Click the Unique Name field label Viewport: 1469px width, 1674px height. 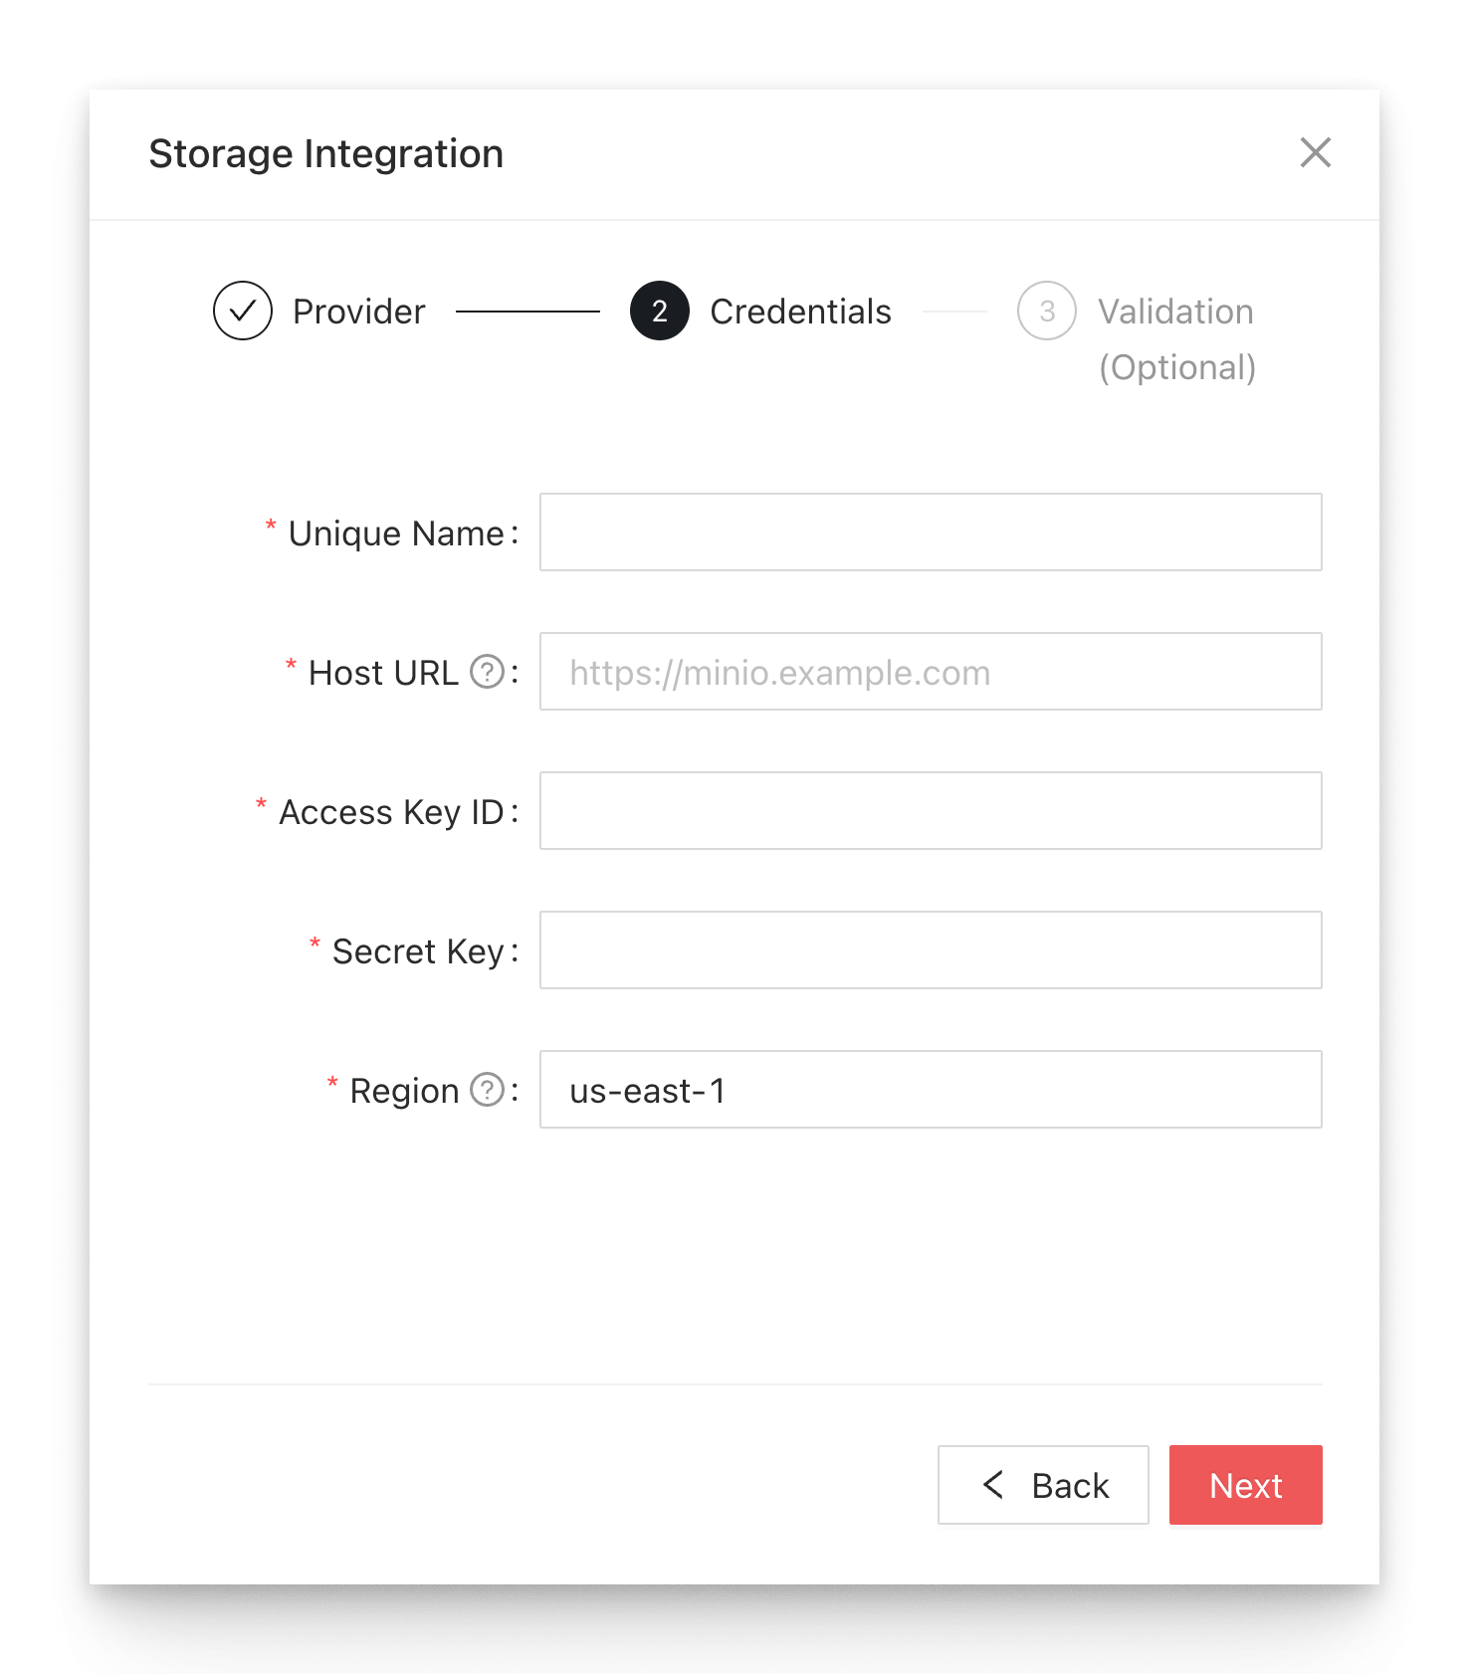click(x=395, y=533)
